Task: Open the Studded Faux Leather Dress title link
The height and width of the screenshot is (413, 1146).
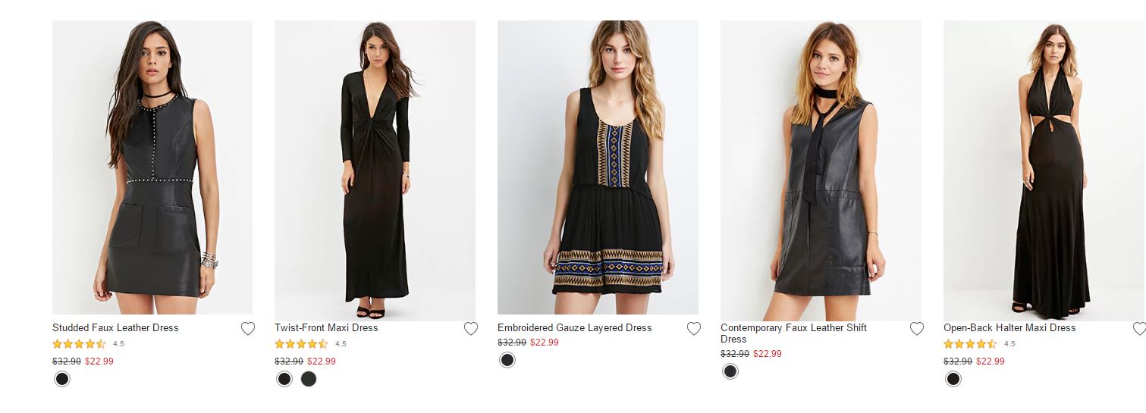Action: pos(115,328)
